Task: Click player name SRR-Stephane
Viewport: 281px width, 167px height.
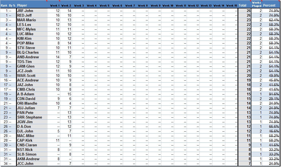Action: coord(30,117)
